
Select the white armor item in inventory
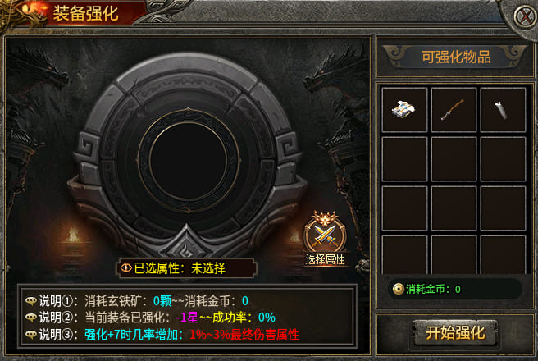(404, 110)
